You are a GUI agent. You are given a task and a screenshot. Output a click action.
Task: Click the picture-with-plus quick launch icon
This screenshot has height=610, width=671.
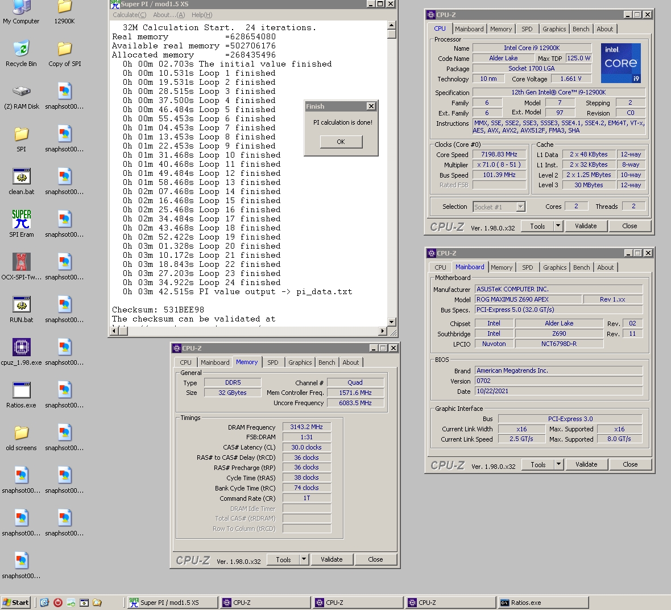(x=71, y=603)
